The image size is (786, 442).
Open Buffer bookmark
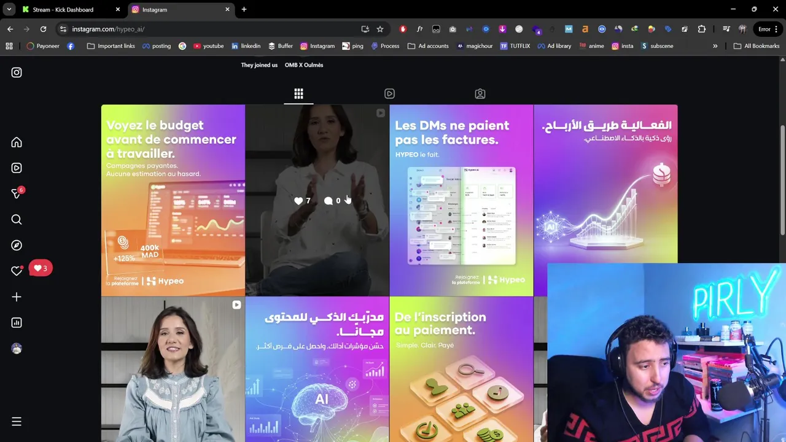pos(280,46)
